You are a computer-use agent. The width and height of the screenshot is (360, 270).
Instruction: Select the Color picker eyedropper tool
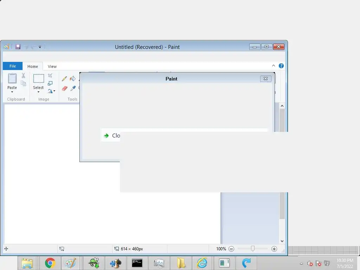73,88
